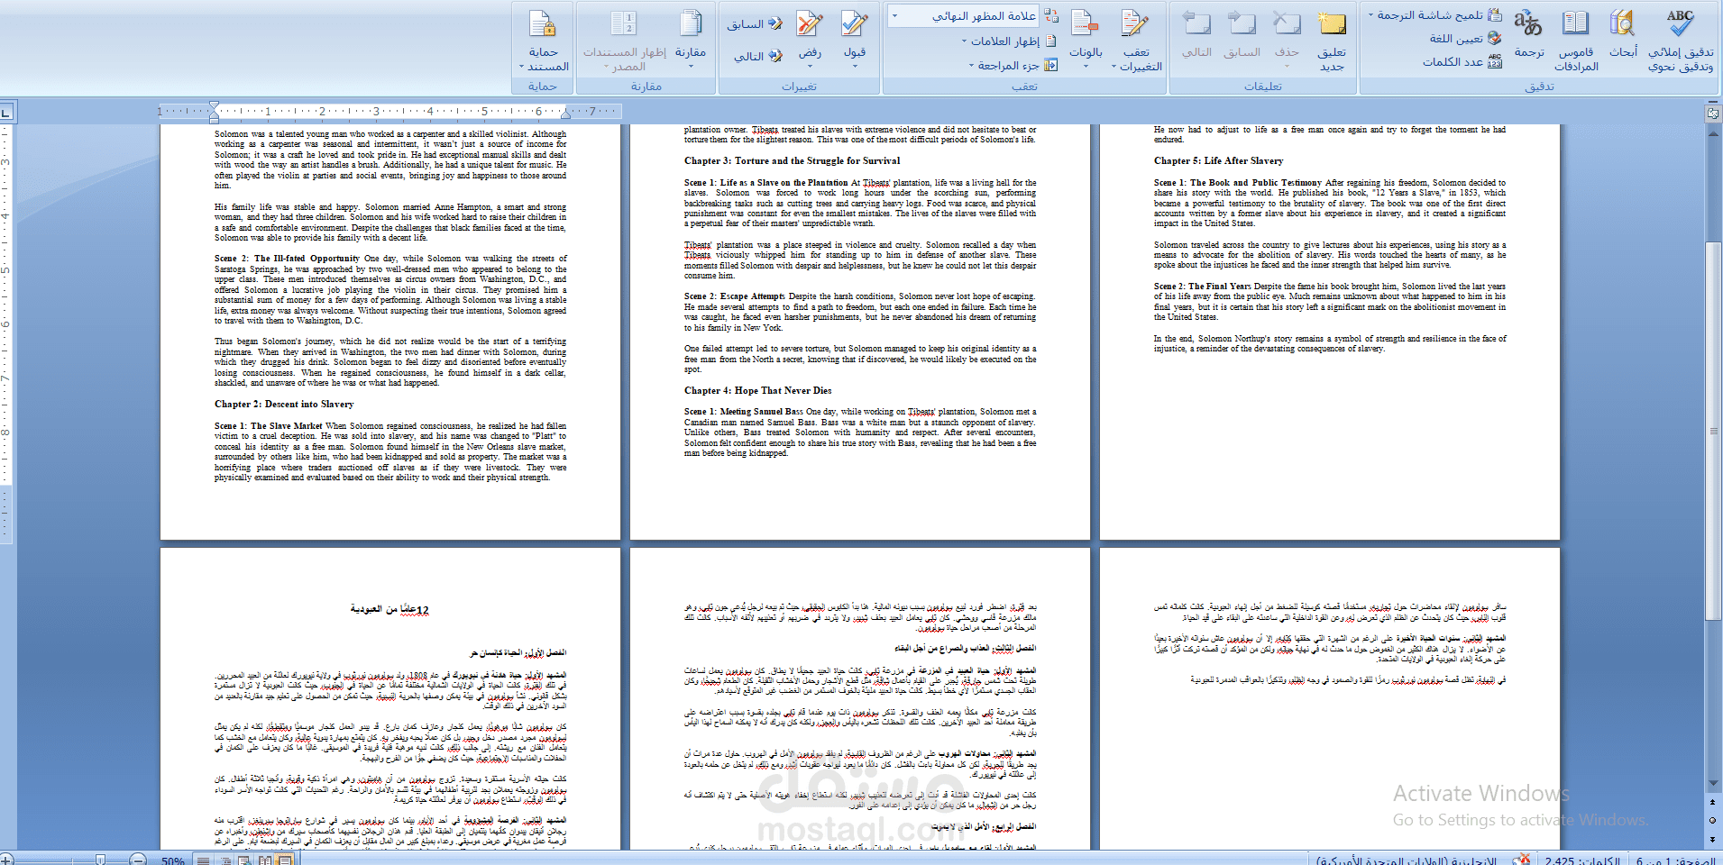This screenshot has width=1723, height=865.
Task: Click Show Source Documents (إظهار المستندات المصدر)
Action: (625, 40)
